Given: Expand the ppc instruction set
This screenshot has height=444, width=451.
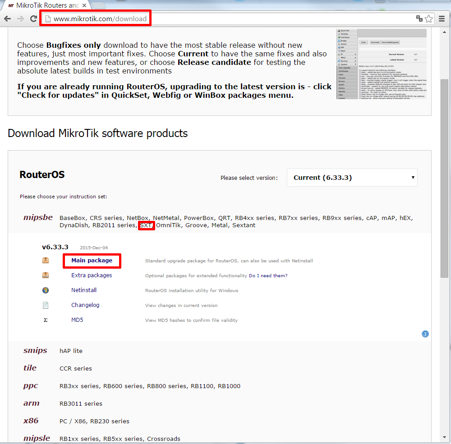Looking at the screenshot, I should pyautogui.click(x=31, y=386).
